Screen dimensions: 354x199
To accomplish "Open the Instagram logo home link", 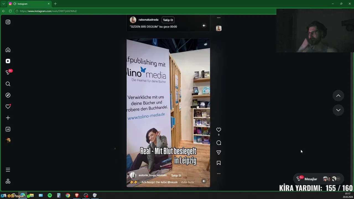I will [x=8, y=22].
